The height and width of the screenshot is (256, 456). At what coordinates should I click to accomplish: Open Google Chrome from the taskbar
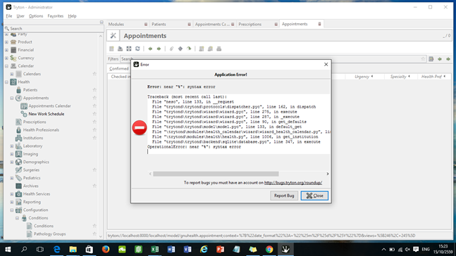(269, 250)
